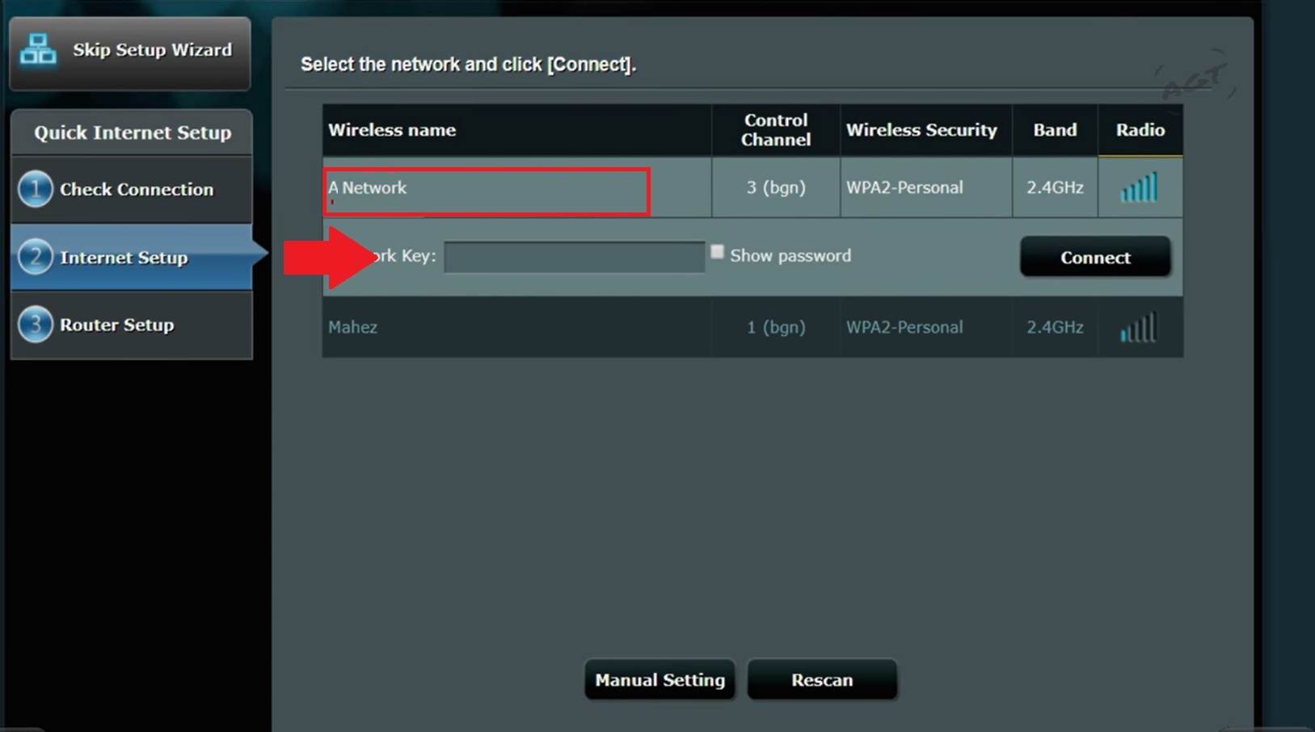
Task: Click the Skip Setup Wizard button
Action: click(152, 50)
